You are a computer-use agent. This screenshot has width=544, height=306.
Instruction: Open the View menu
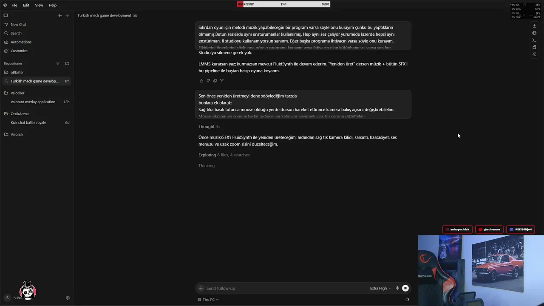coord(39,5)
